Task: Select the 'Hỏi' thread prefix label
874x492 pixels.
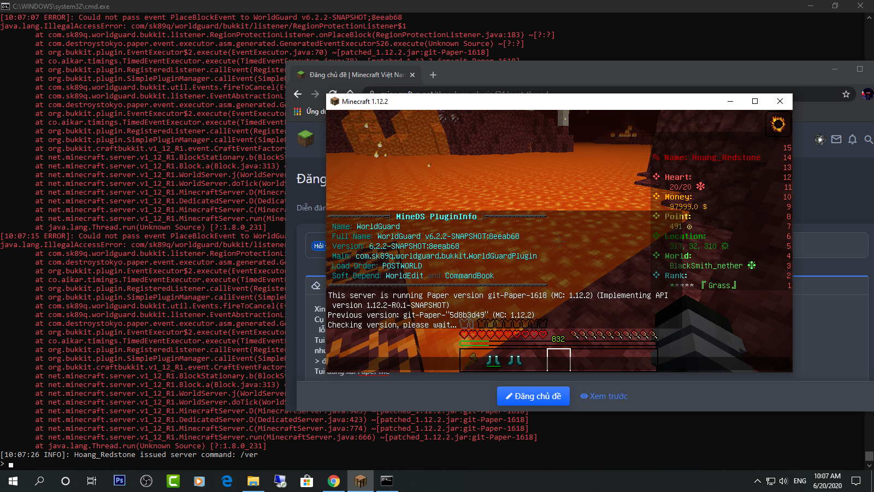Action: (319, 246)
